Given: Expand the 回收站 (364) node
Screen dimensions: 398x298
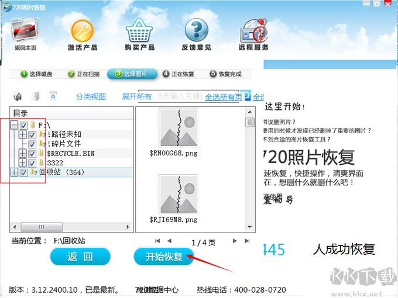Looking at the screenshot, I should (14, 172).
